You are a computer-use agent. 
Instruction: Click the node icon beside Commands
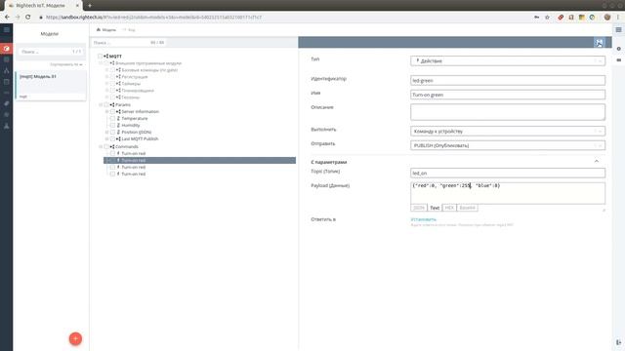tap(112, 146)
